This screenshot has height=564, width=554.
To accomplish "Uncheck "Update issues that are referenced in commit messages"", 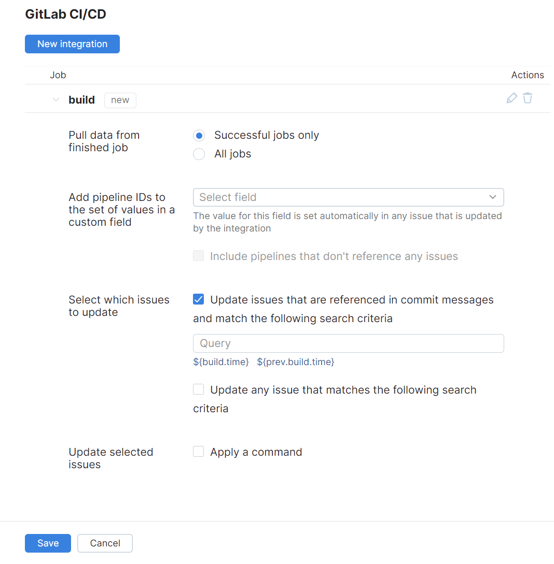I will tap(198, 299).
